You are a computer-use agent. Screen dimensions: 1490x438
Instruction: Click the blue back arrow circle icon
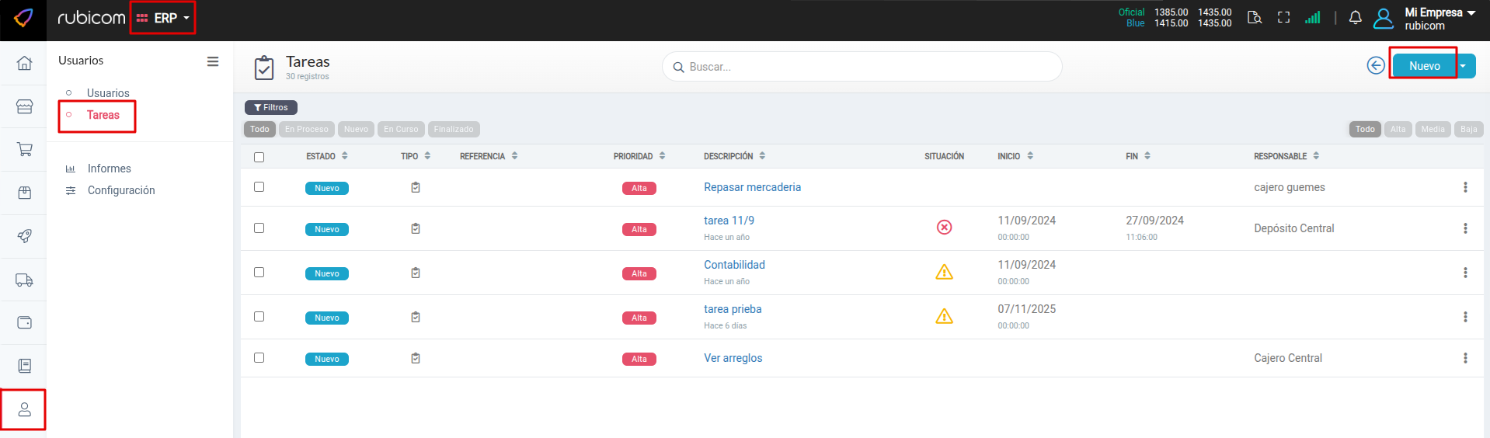1375,66
